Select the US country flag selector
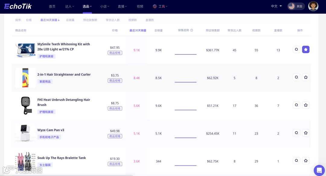 296,6
